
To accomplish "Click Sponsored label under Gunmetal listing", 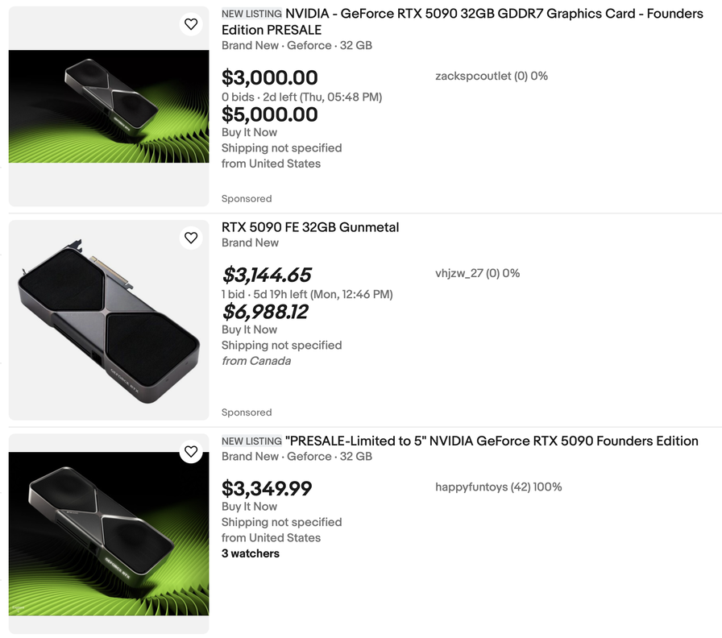I will (x=247, y=412).
